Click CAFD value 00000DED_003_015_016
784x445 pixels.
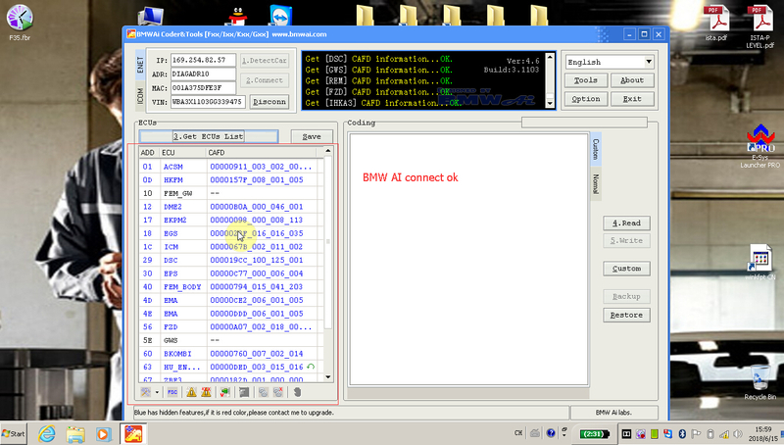tap(257, 367)
